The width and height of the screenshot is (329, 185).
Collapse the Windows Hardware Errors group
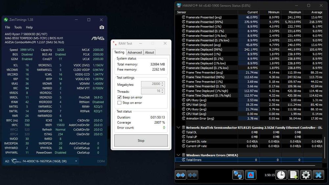[178, 155]
